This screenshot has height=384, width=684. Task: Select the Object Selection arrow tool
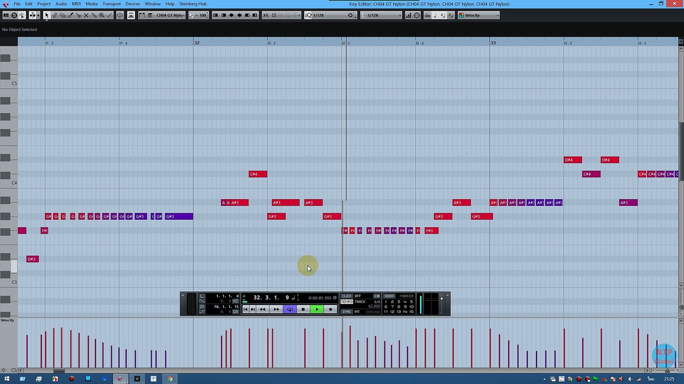tap(46, 15)
